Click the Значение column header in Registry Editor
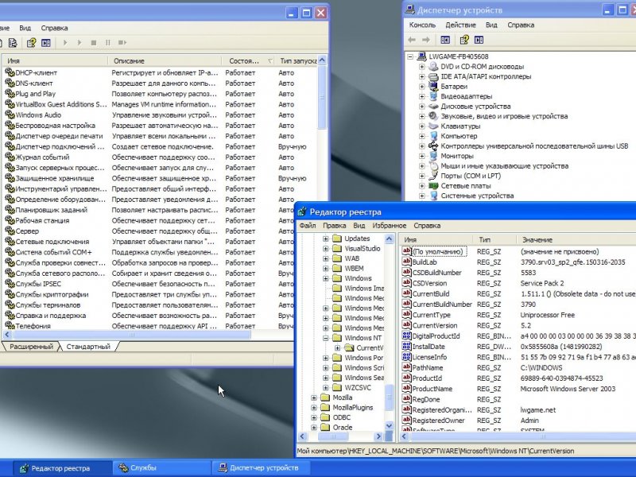 tap(576, 240)
